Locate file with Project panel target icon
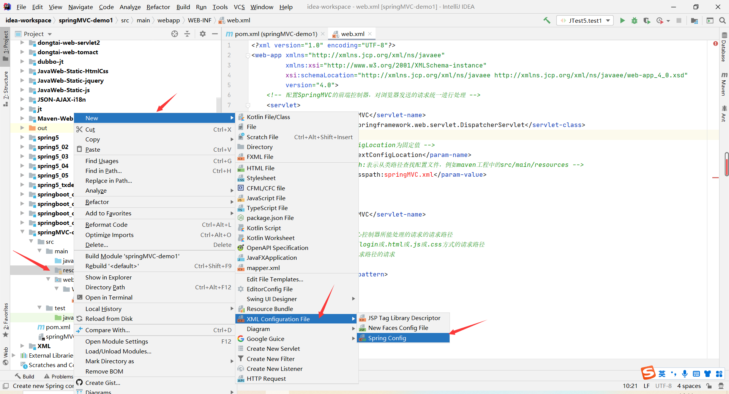729x394 pixels. coord(175,34)
